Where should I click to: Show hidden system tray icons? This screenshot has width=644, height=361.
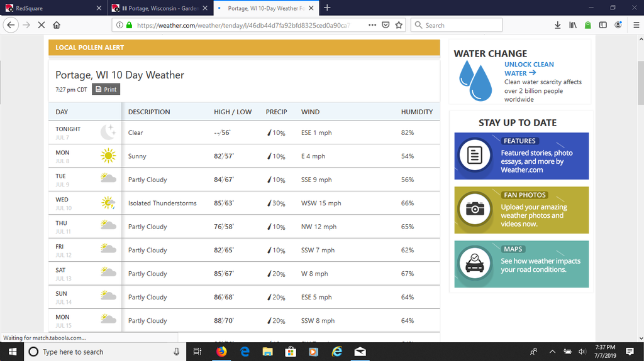(552, 352)
